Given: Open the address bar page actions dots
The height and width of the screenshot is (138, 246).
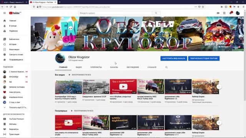Looking at the screenshot, I should coord(196,7).
